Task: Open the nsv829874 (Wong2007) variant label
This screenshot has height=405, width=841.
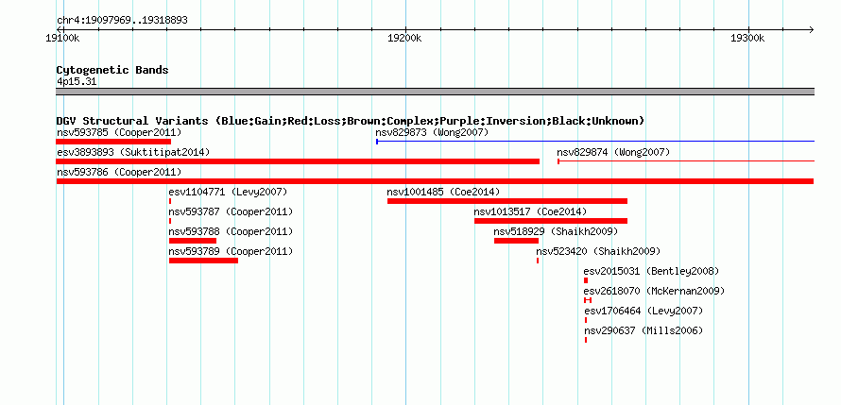Action: (613, 152)
